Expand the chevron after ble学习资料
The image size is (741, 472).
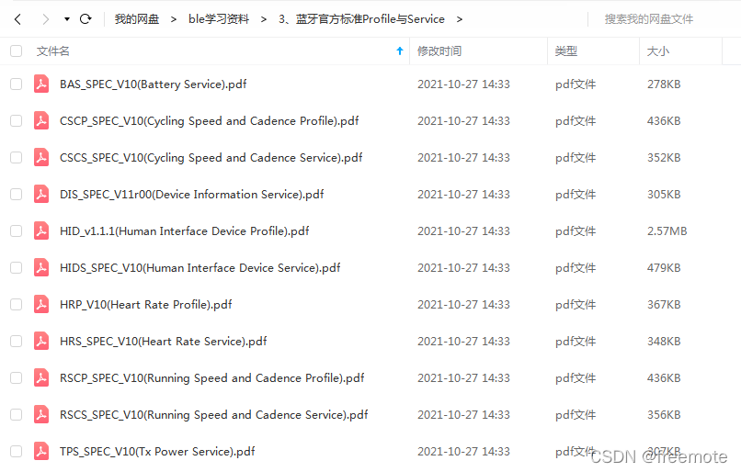click(x=264, y=19)
